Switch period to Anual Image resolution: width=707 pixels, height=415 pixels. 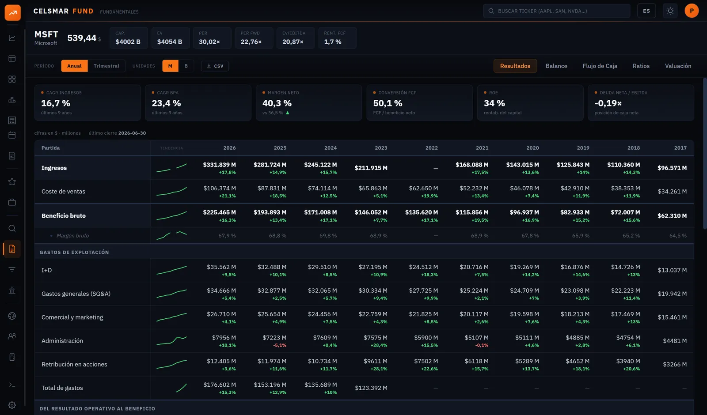coord(74,66)
